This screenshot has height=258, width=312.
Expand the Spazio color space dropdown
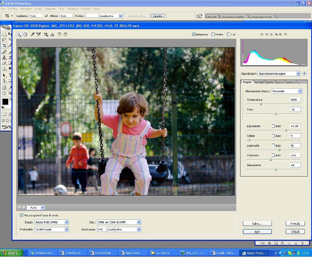click(66, 222)
